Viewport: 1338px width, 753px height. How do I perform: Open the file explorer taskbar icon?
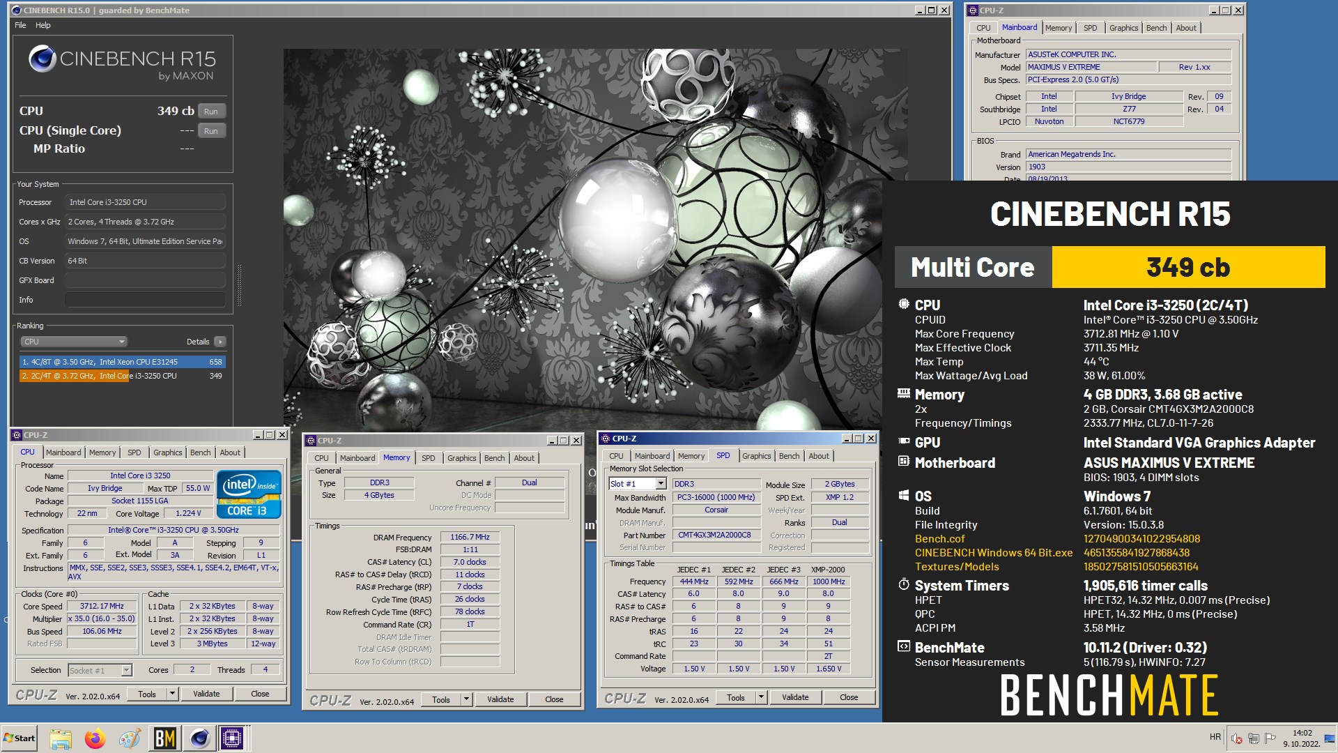pyautogui.click(x=61, y=738)
